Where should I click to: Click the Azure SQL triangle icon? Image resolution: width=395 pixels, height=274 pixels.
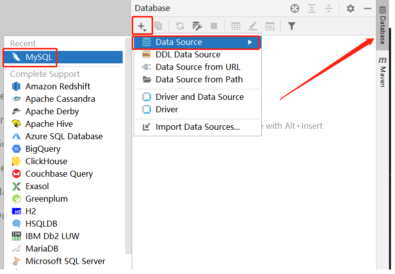[x=16, y=136]
